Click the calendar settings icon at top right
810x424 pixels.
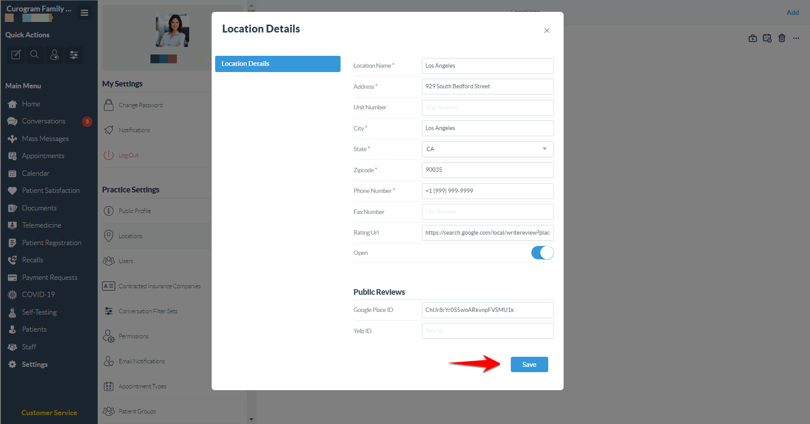pos(767,38)
